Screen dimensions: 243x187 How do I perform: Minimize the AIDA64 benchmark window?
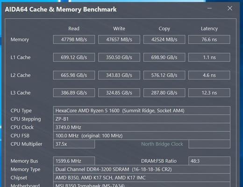point(210,8)
